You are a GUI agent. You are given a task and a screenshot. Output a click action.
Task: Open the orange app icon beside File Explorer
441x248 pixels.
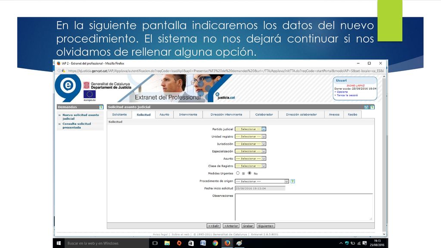pos(179,243)
